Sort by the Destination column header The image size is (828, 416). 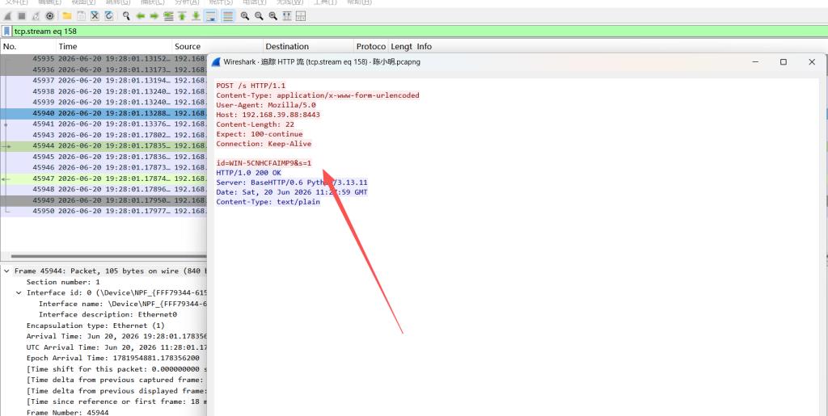308,46
